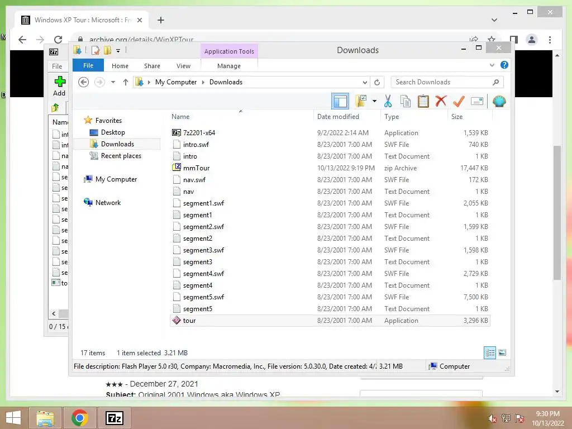Screen dimensions: 572x429
Task: Click the Application Tools contextual tab
Action: point(229,51)
